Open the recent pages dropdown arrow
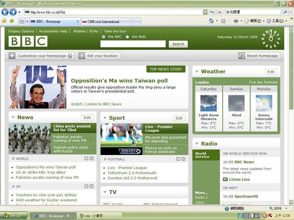The height and width of the screenshot is (220, 294). (x=19, y=12)
